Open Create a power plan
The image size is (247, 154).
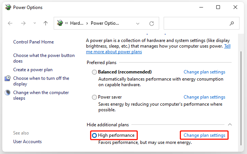tap(33, 70)
